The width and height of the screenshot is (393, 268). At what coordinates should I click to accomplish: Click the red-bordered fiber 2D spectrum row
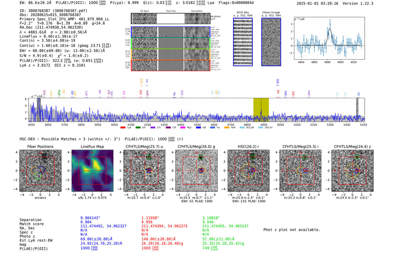pyautogui.click(x=170, y=65)
